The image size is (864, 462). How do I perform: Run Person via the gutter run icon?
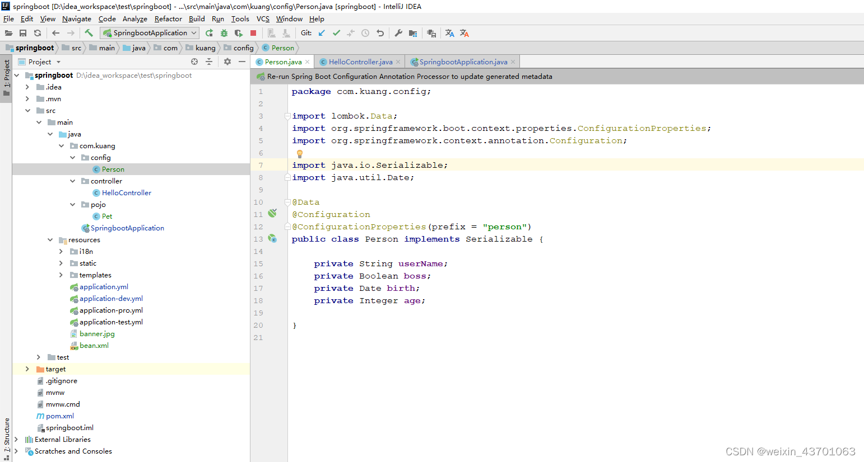pos(272,213)
